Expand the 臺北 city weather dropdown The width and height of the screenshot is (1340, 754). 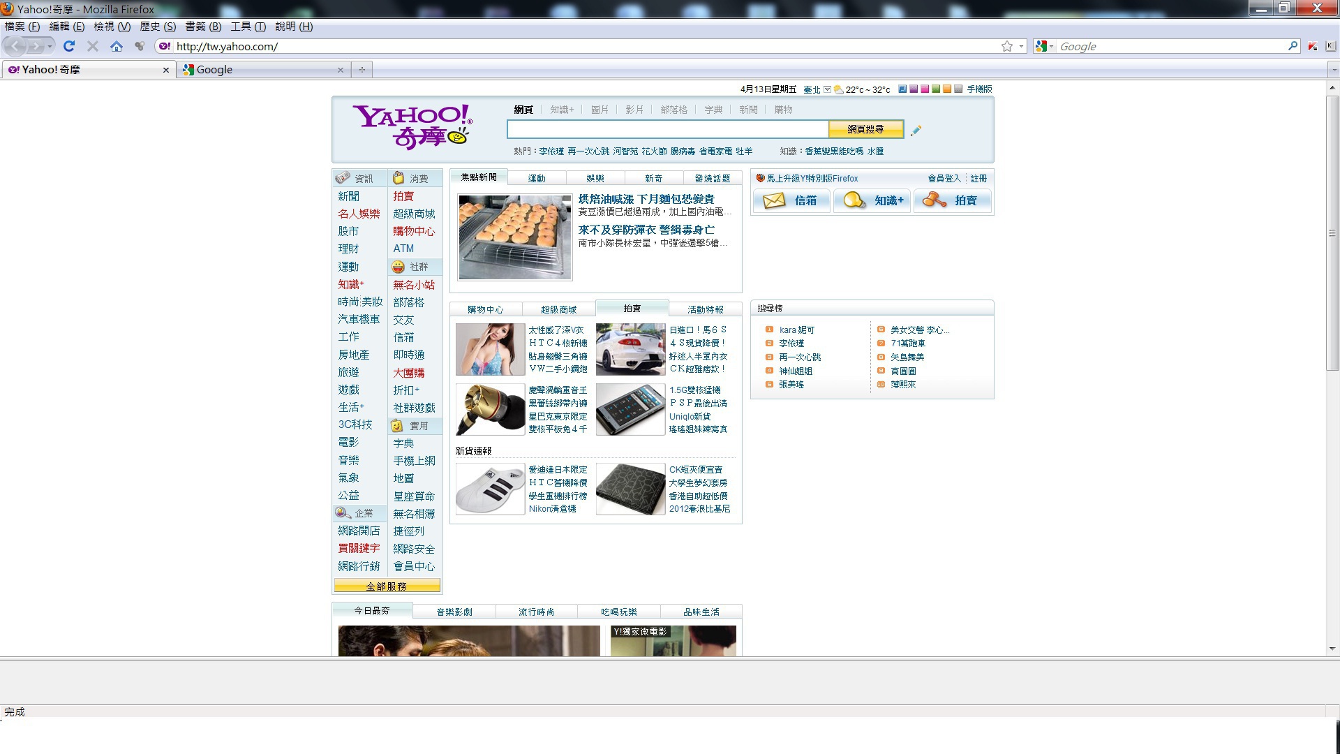click(827, 89)
